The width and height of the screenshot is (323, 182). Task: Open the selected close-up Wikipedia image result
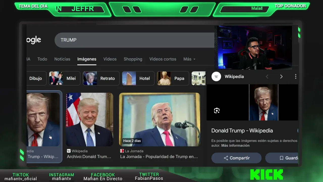tap(43, 120)
